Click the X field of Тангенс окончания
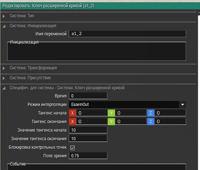200x170 pixels. 92,121
